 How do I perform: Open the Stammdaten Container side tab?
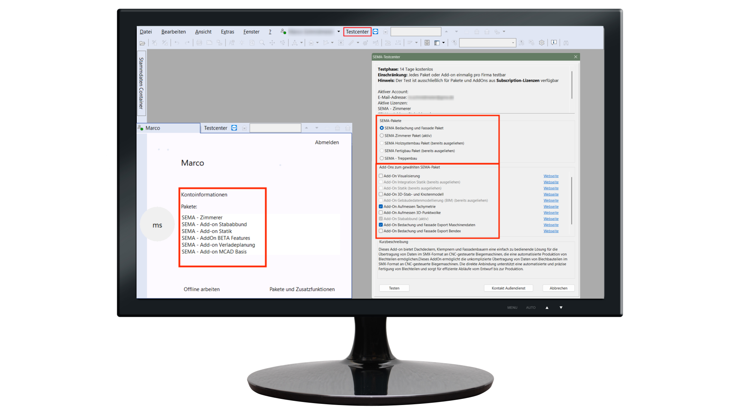[141, 83]
